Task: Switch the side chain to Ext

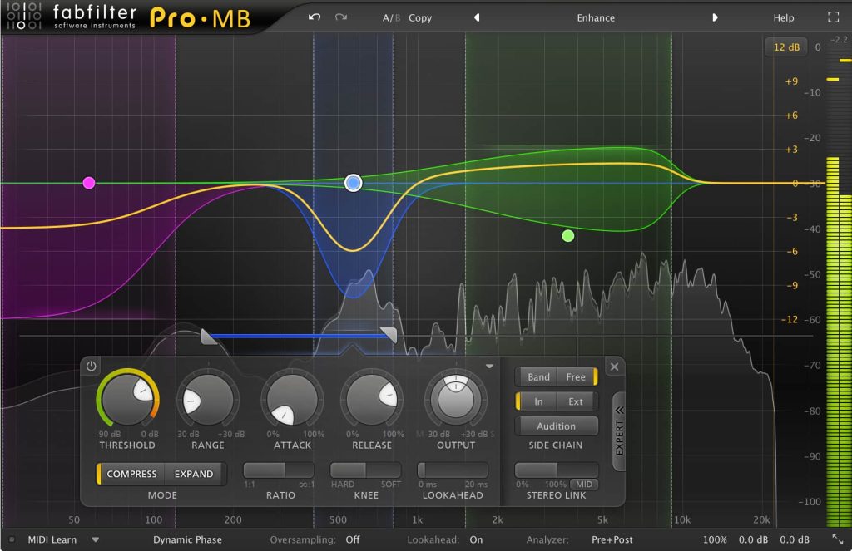Action: [575, 401]
